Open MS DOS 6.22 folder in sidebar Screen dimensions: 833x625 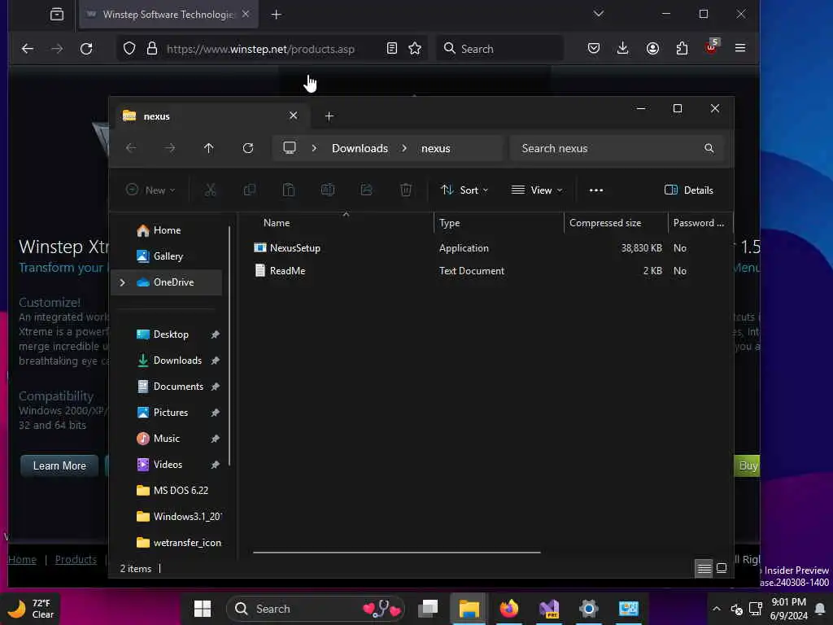click(x=166, y=491)
